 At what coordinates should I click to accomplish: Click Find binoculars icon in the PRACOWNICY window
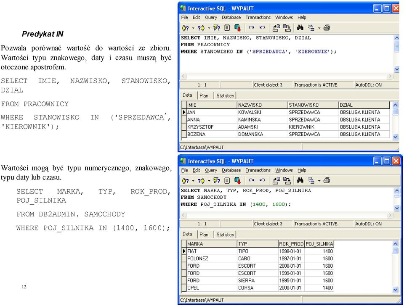point(300,28)
